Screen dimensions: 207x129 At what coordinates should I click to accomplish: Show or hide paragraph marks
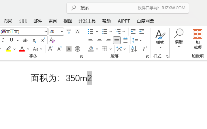pyautogui.click(x=144, y=49)
